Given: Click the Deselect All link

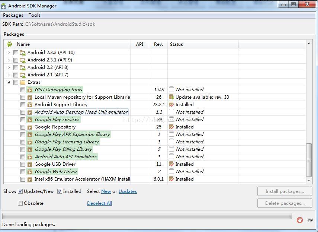Looking at the screenshot, I should [99, 203].
